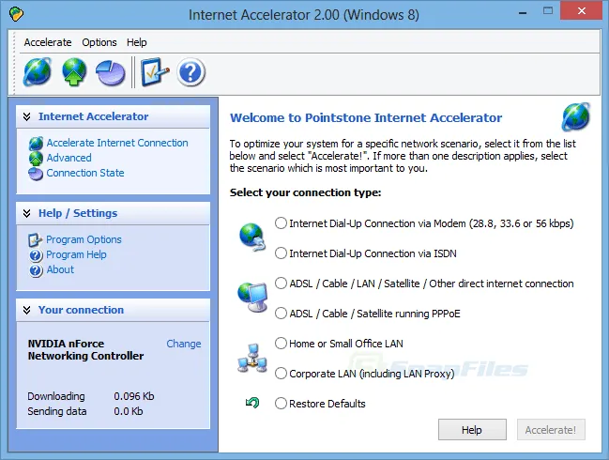Image resolution: width=609 pixels, height=460 pixels.
Task: Click the icon beside Advanced in the sidebar
Action: [36, 158]
